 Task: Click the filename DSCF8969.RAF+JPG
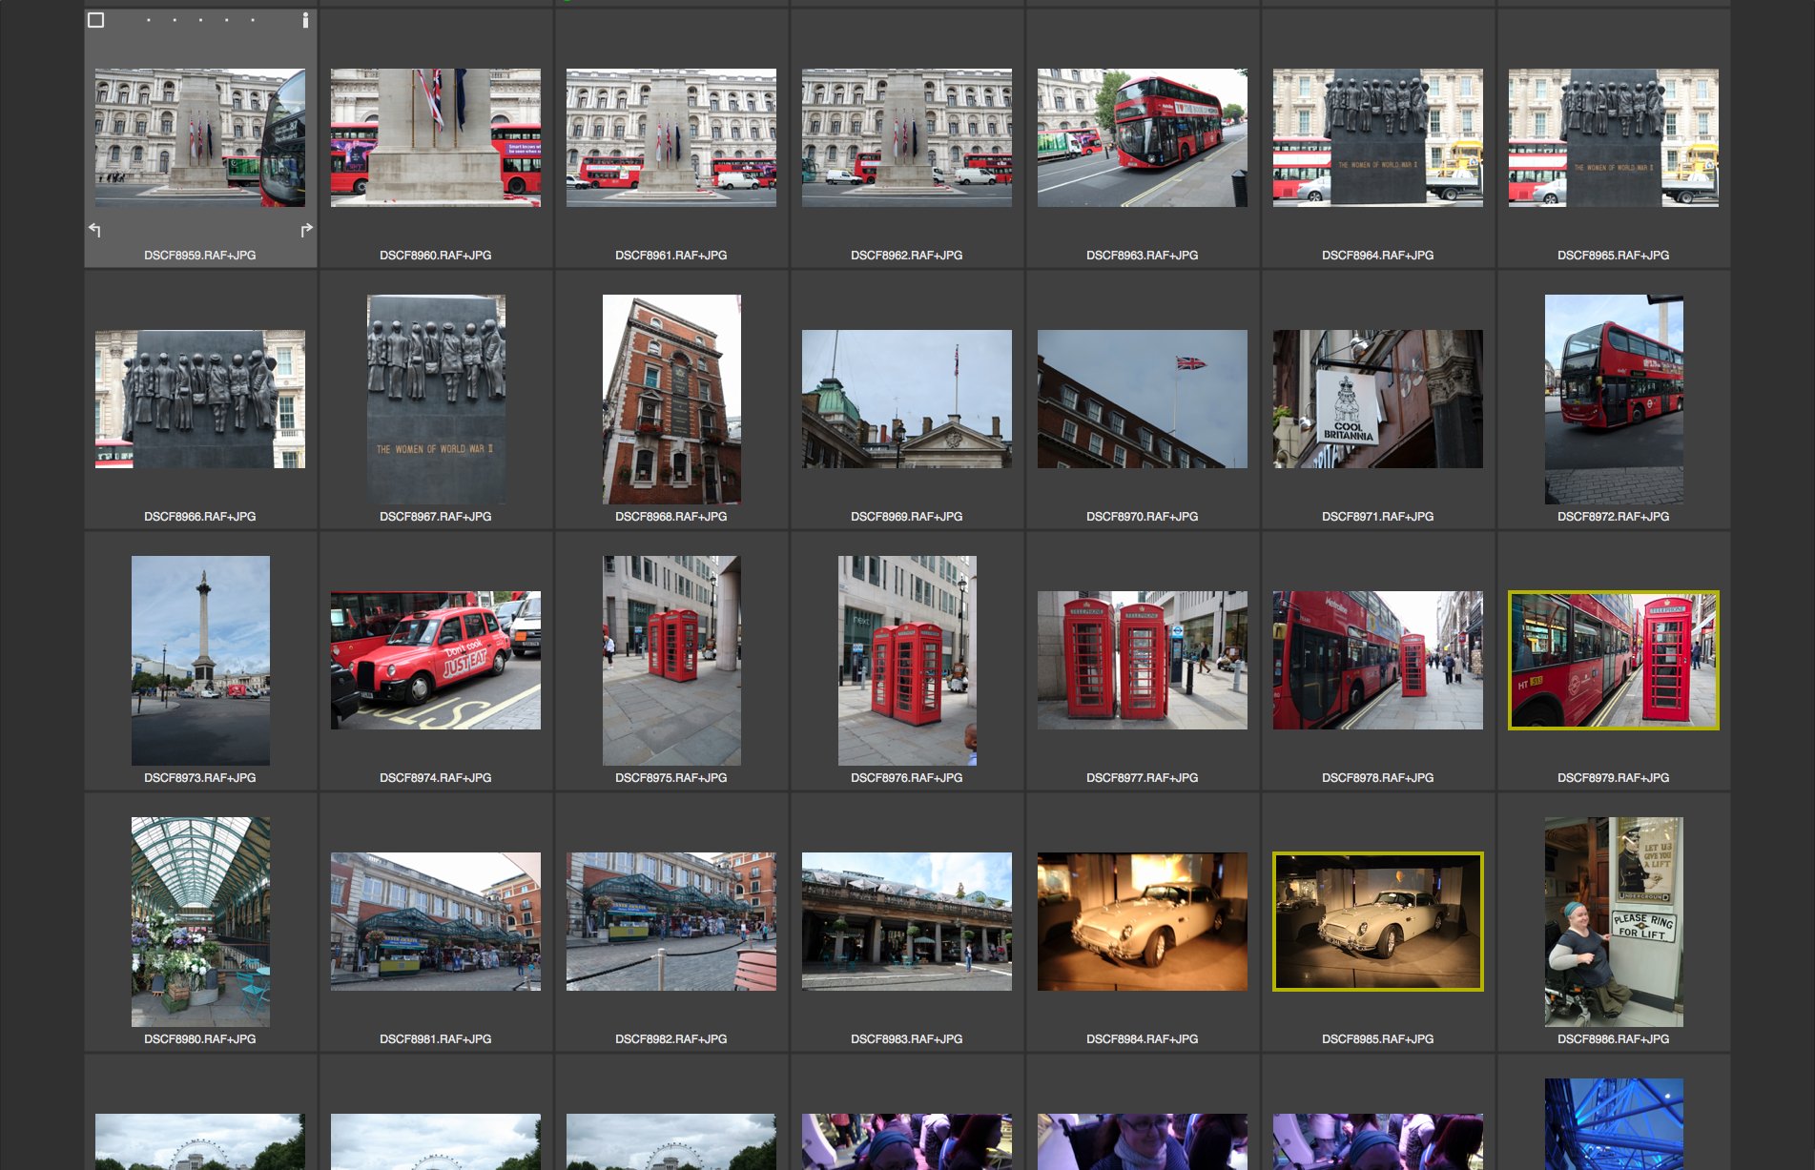click(907, 517)
